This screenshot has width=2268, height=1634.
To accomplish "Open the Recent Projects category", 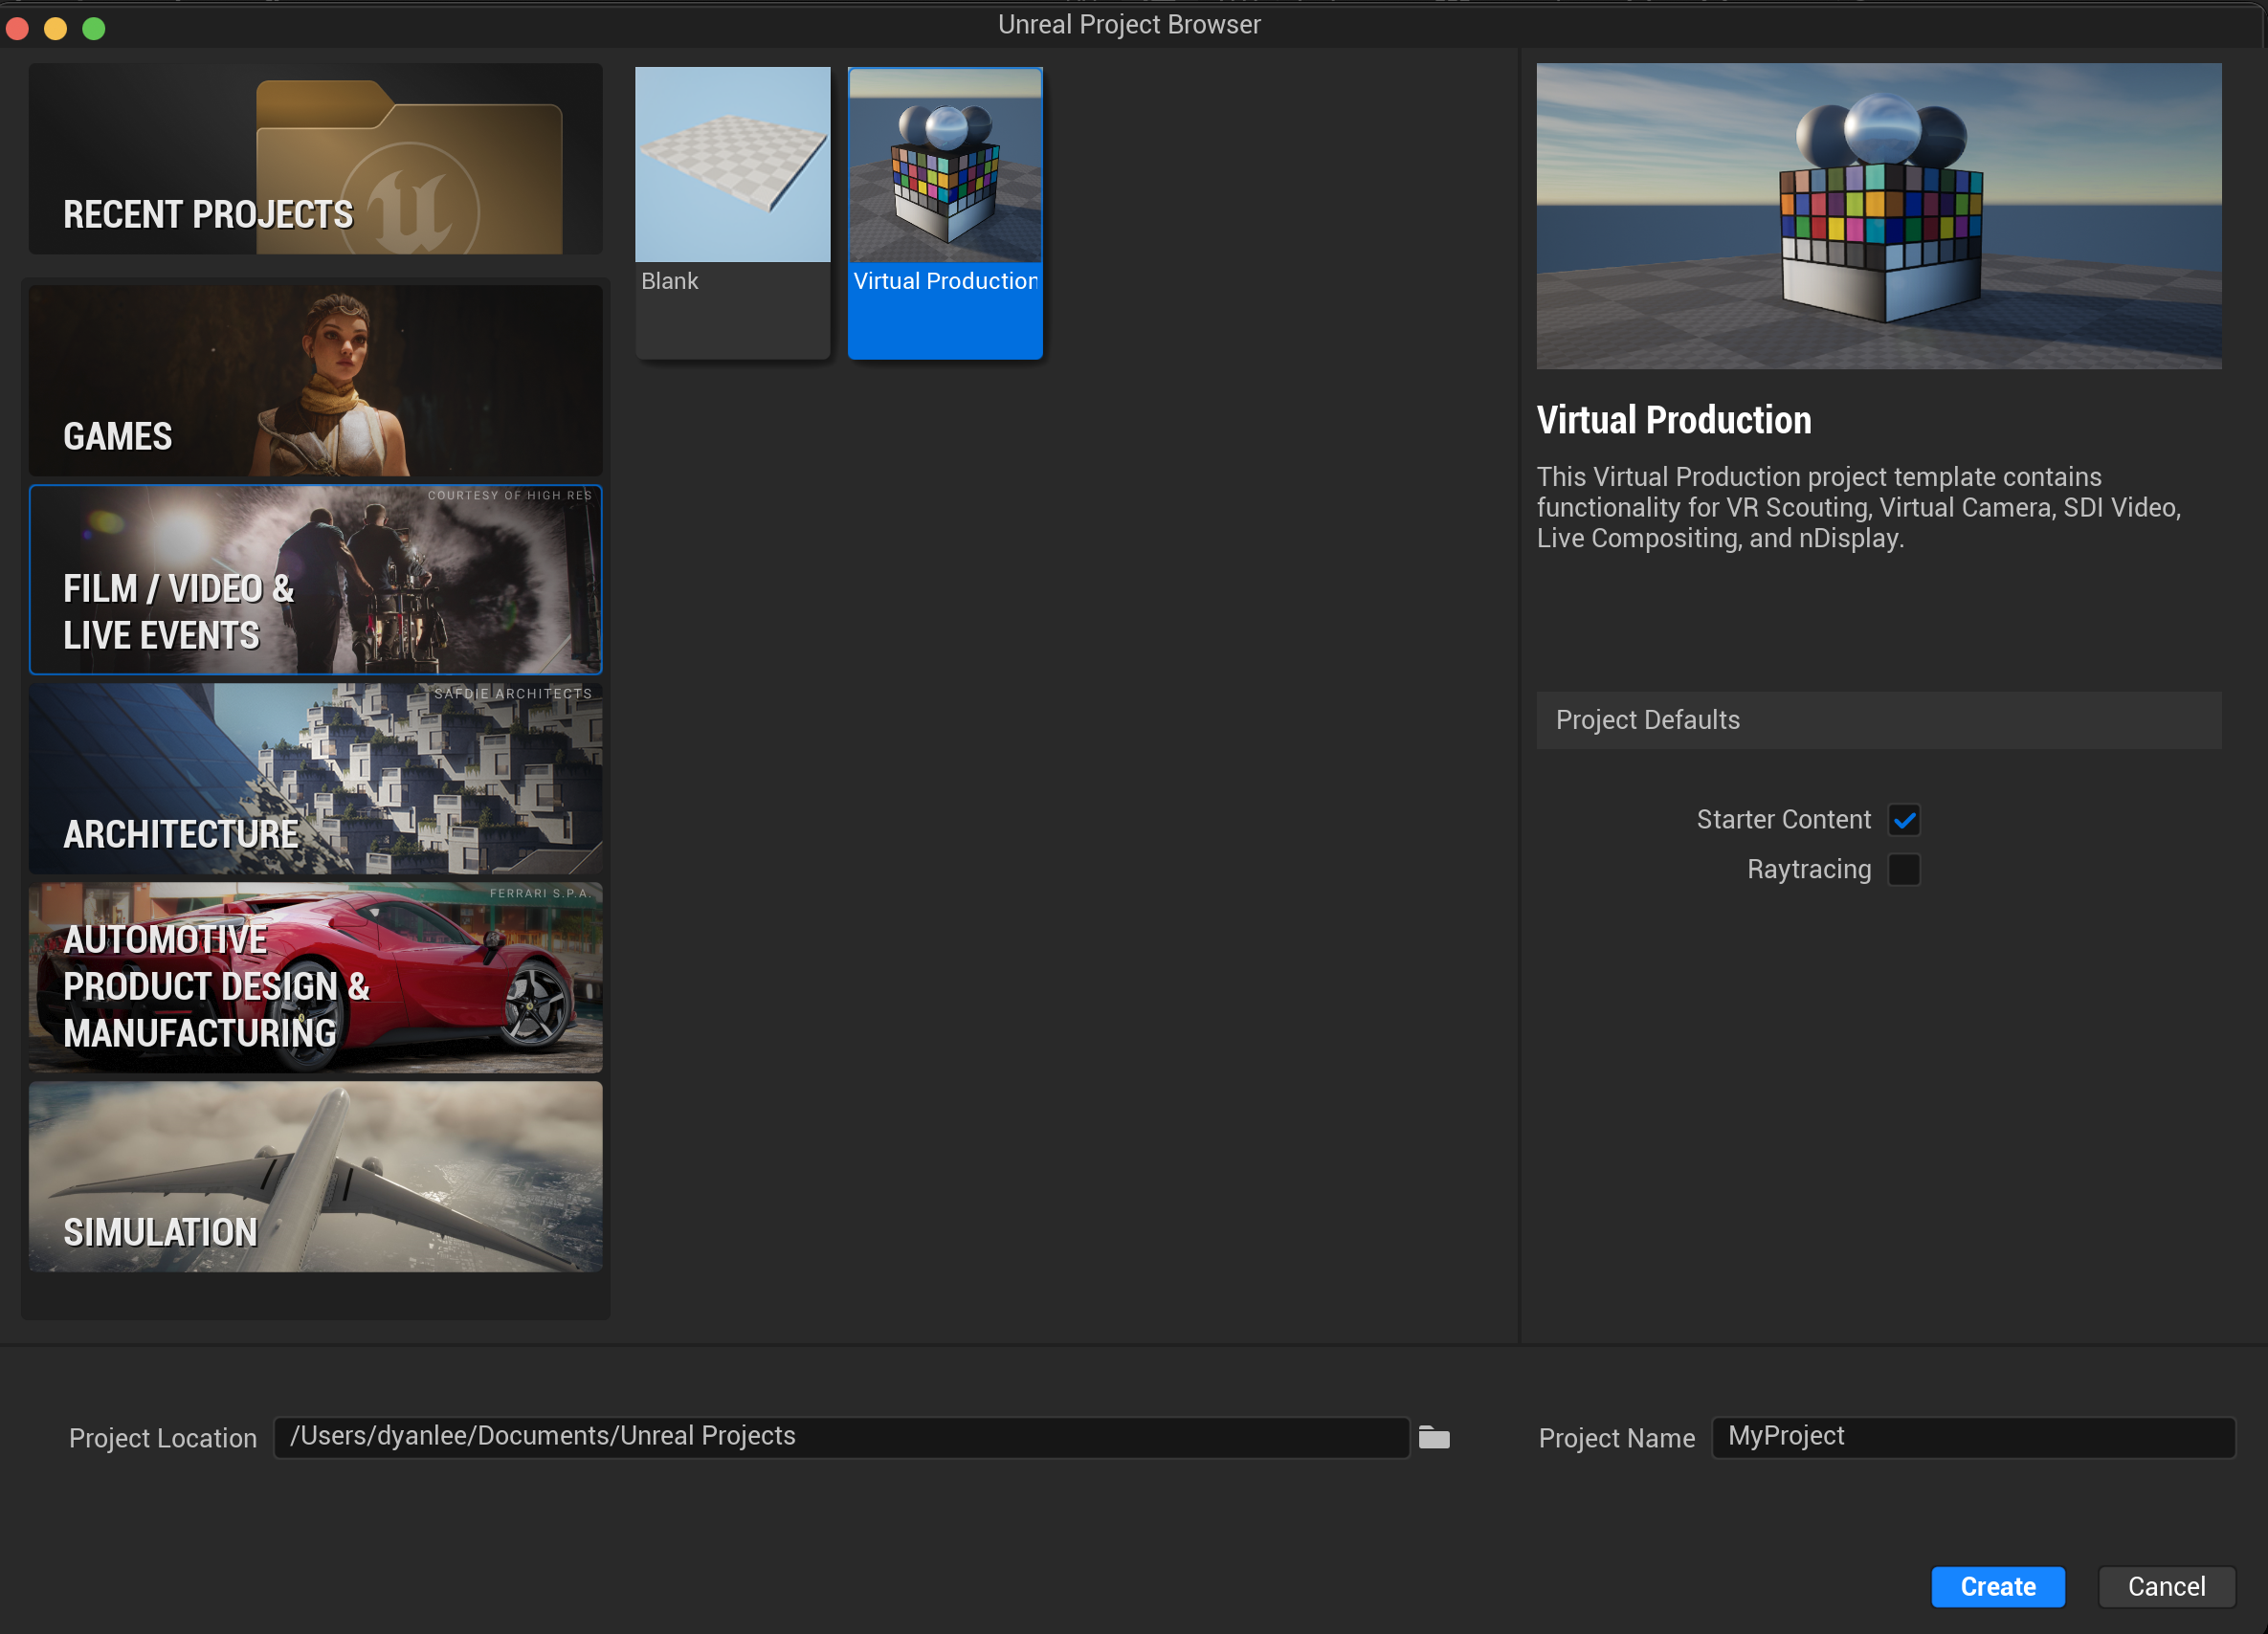I will coord(315,159).
